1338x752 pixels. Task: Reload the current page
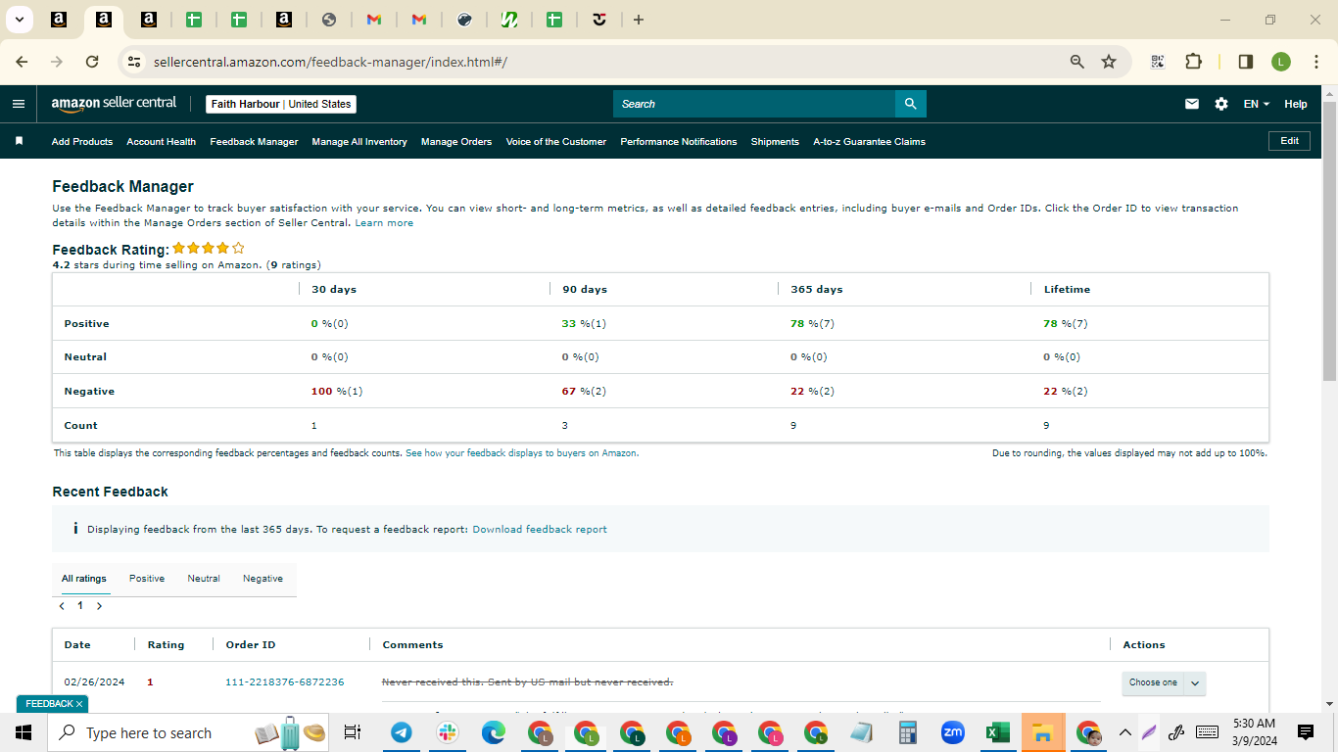pyautogui.click(x=92, y=62)
